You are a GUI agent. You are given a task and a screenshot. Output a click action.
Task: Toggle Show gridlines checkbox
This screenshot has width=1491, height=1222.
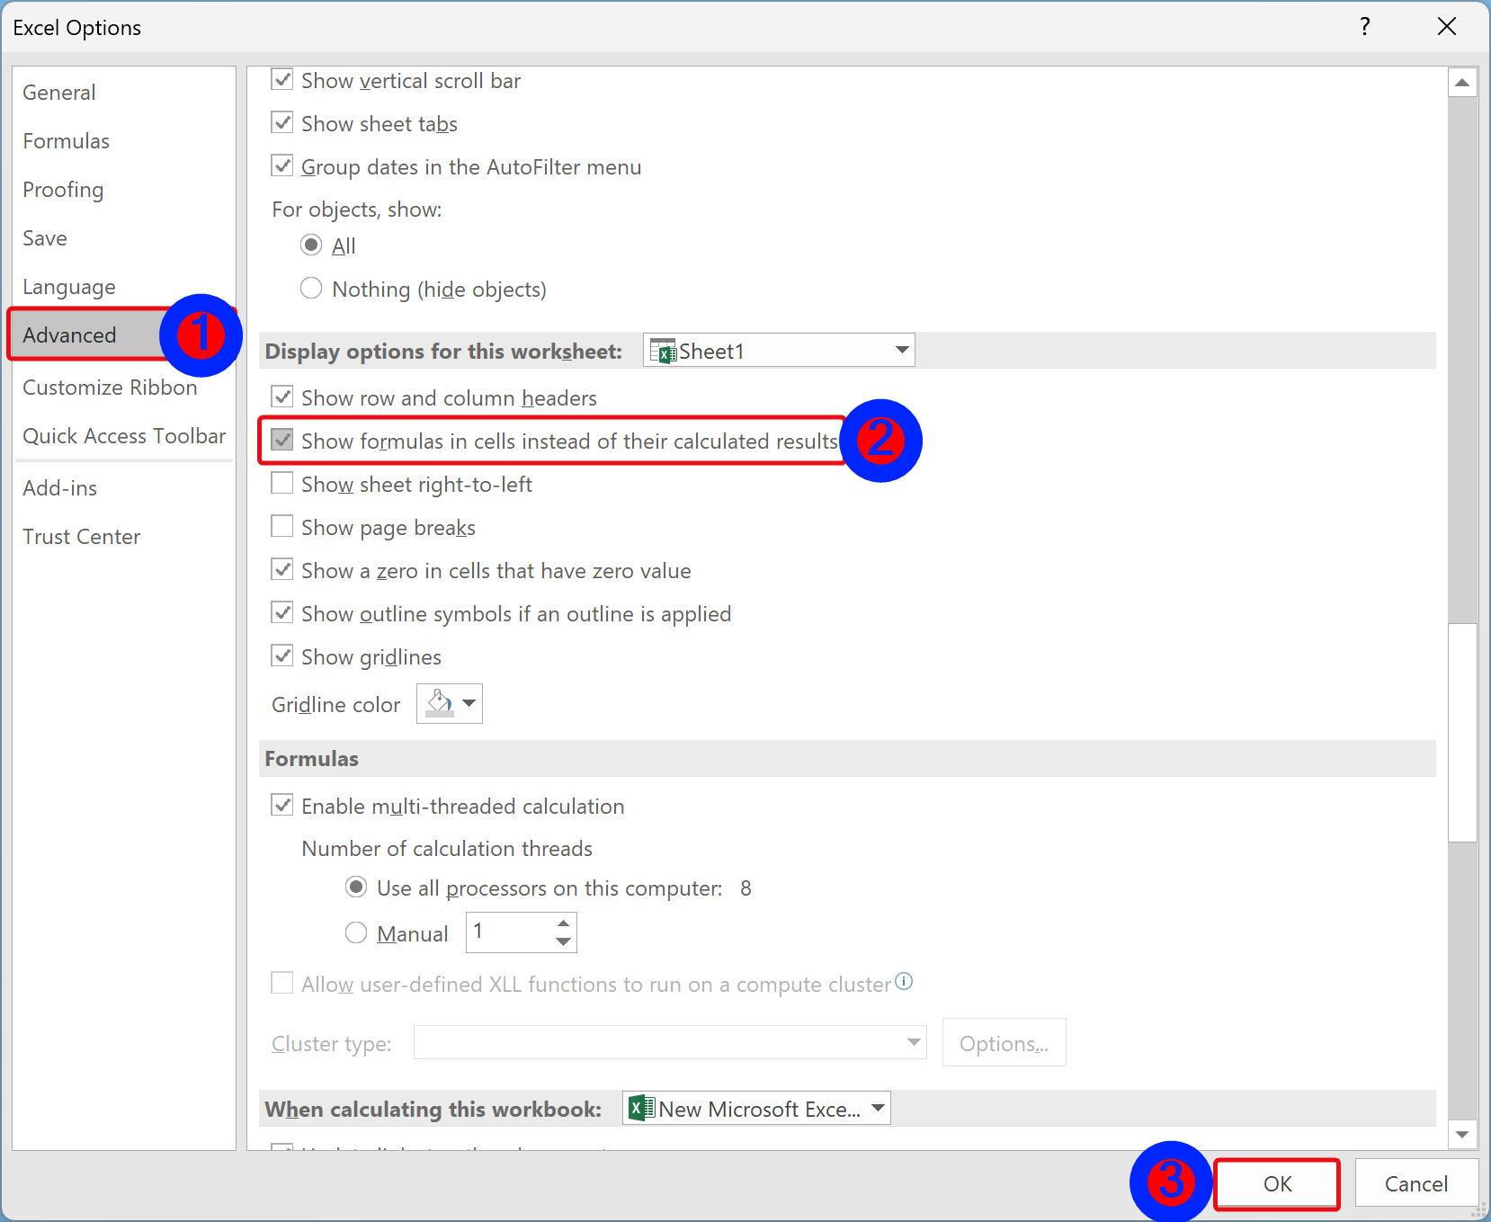point(282,656)
